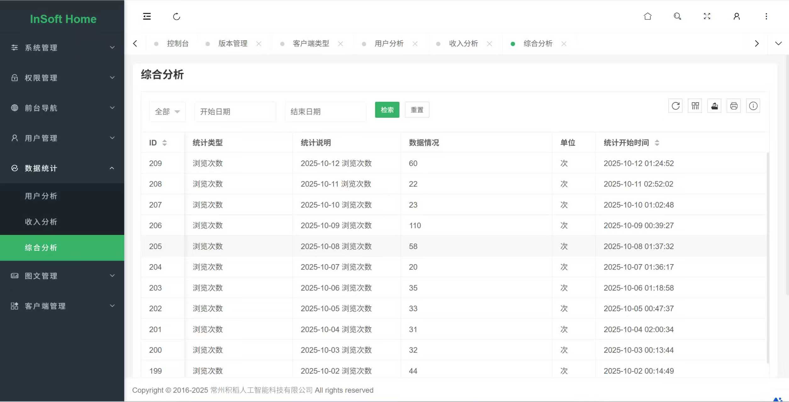The image size is (789, 402).
Task: Click the refresh table icon above the data grid
Action: [x=675, y=106]
